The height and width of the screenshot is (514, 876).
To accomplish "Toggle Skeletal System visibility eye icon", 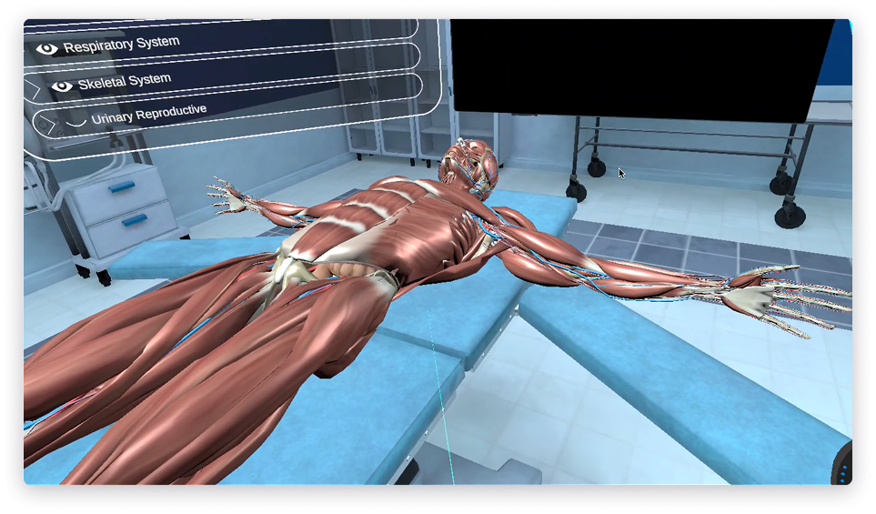I will pyautogui.click(x=62, y=86).
